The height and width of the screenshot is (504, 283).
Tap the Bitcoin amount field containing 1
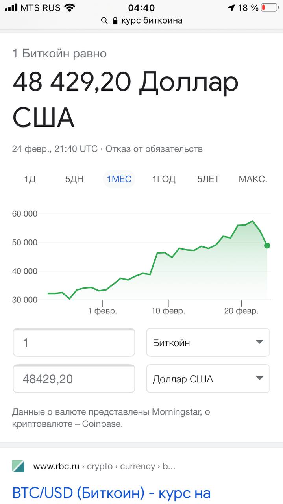click(x=74, y=342)
